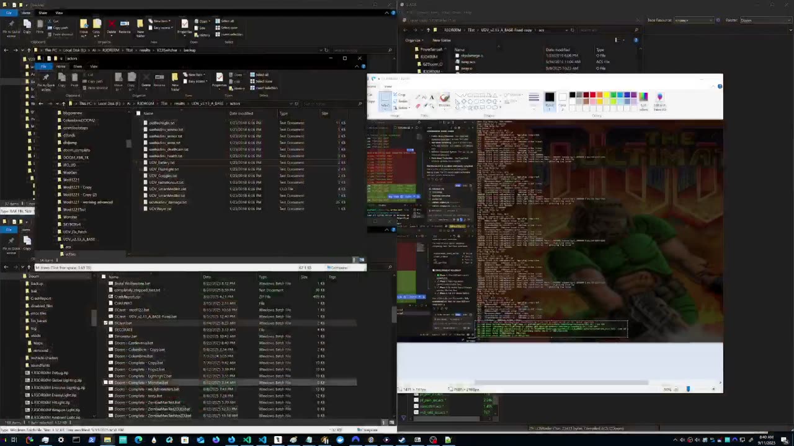Image resolution: width=794 pixels, height=446 pixels.
Task: Pick red swatch in Paint palette
Action: click(593, 95)
